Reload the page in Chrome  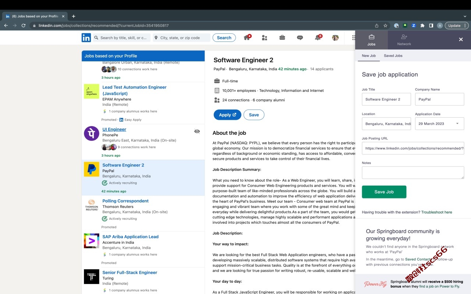[x=24, y=26]
